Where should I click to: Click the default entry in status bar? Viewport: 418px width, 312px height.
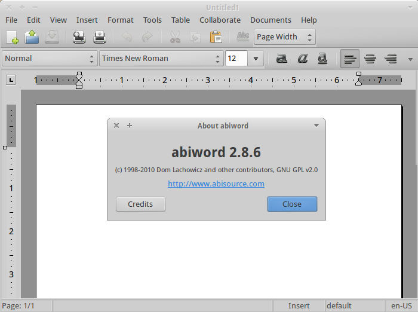pos(355,305)
